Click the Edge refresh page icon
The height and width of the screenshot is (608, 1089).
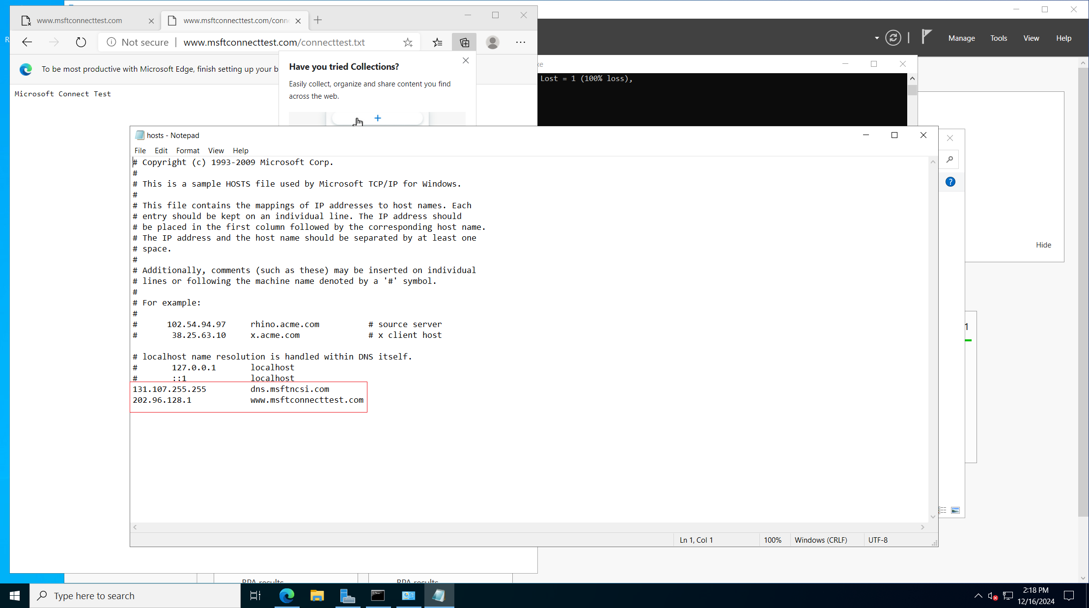[81, 42]
